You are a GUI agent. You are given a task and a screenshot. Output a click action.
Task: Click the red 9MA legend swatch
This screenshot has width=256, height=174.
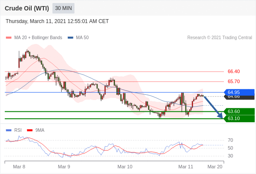[x=30, y=130]
